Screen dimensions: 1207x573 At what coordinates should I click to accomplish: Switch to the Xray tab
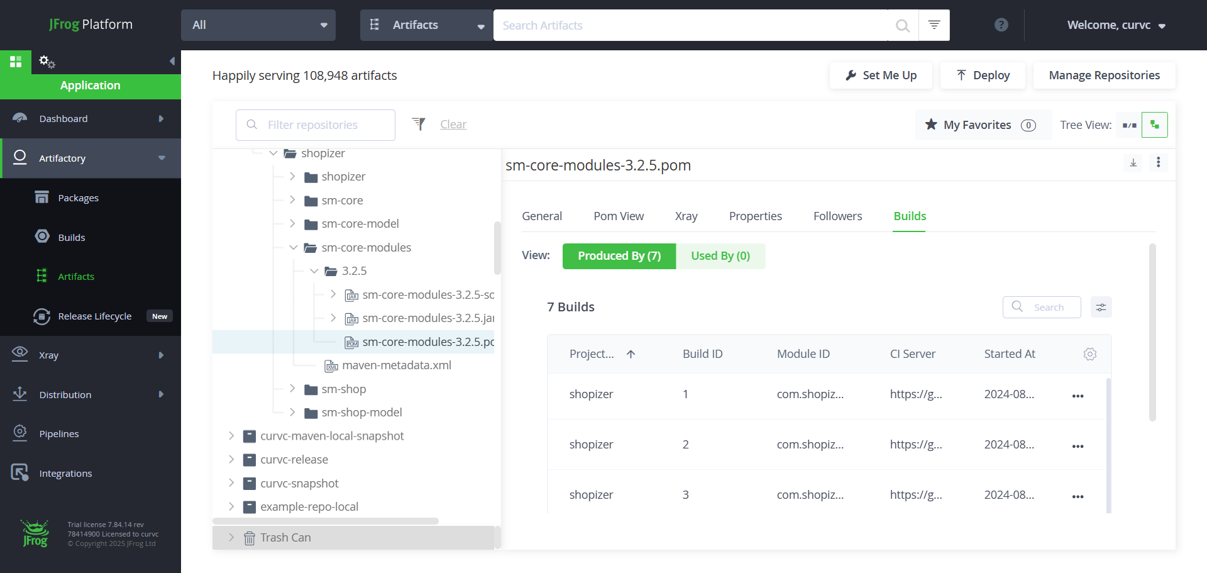[x=686, y=216]
